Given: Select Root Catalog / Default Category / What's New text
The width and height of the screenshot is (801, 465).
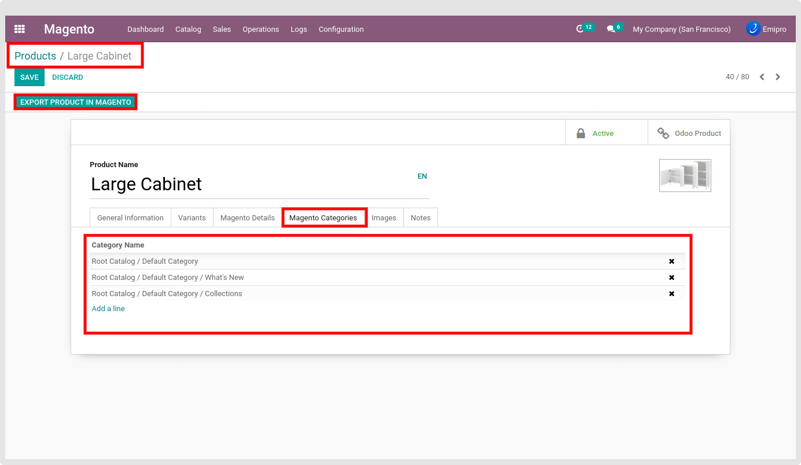Looking at the screenshot, I should pos(168,278).
